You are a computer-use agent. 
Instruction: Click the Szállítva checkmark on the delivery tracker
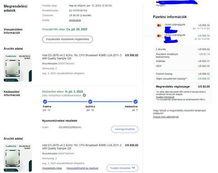[90, 101]
